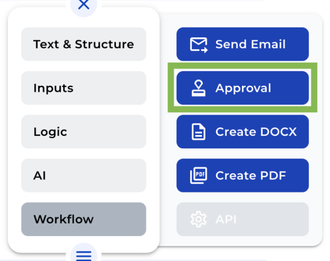This screenshot has height=261, width=330.
Task: Click the 'Approval' text label
Action: tap(243, 88)
